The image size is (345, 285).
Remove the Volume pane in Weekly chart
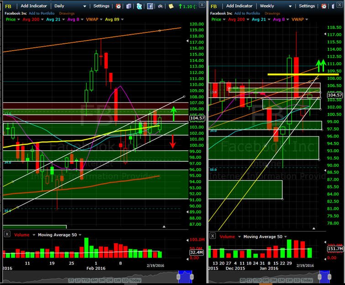coord(213,236)
